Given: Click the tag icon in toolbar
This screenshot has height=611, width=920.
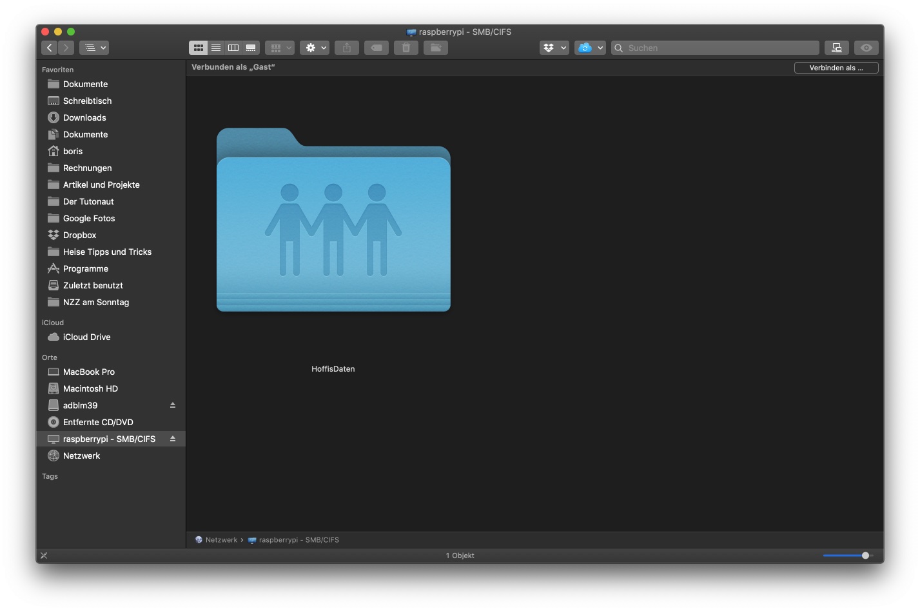Looking at the screenshot, I should 377,48.
